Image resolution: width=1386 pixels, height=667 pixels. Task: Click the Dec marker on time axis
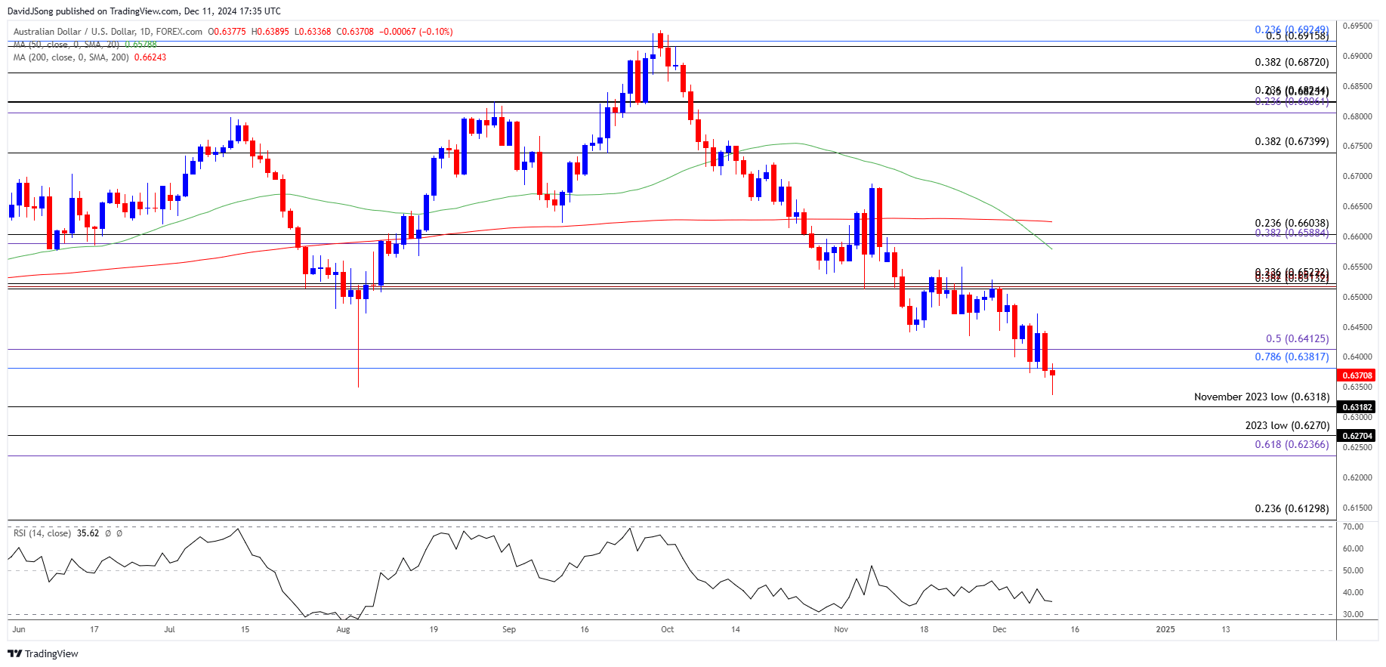point(999,629)
